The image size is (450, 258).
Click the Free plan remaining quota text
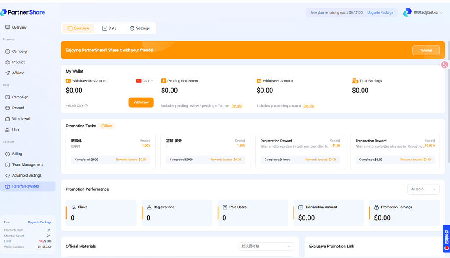pyautogui.click(x=336, y=13)
